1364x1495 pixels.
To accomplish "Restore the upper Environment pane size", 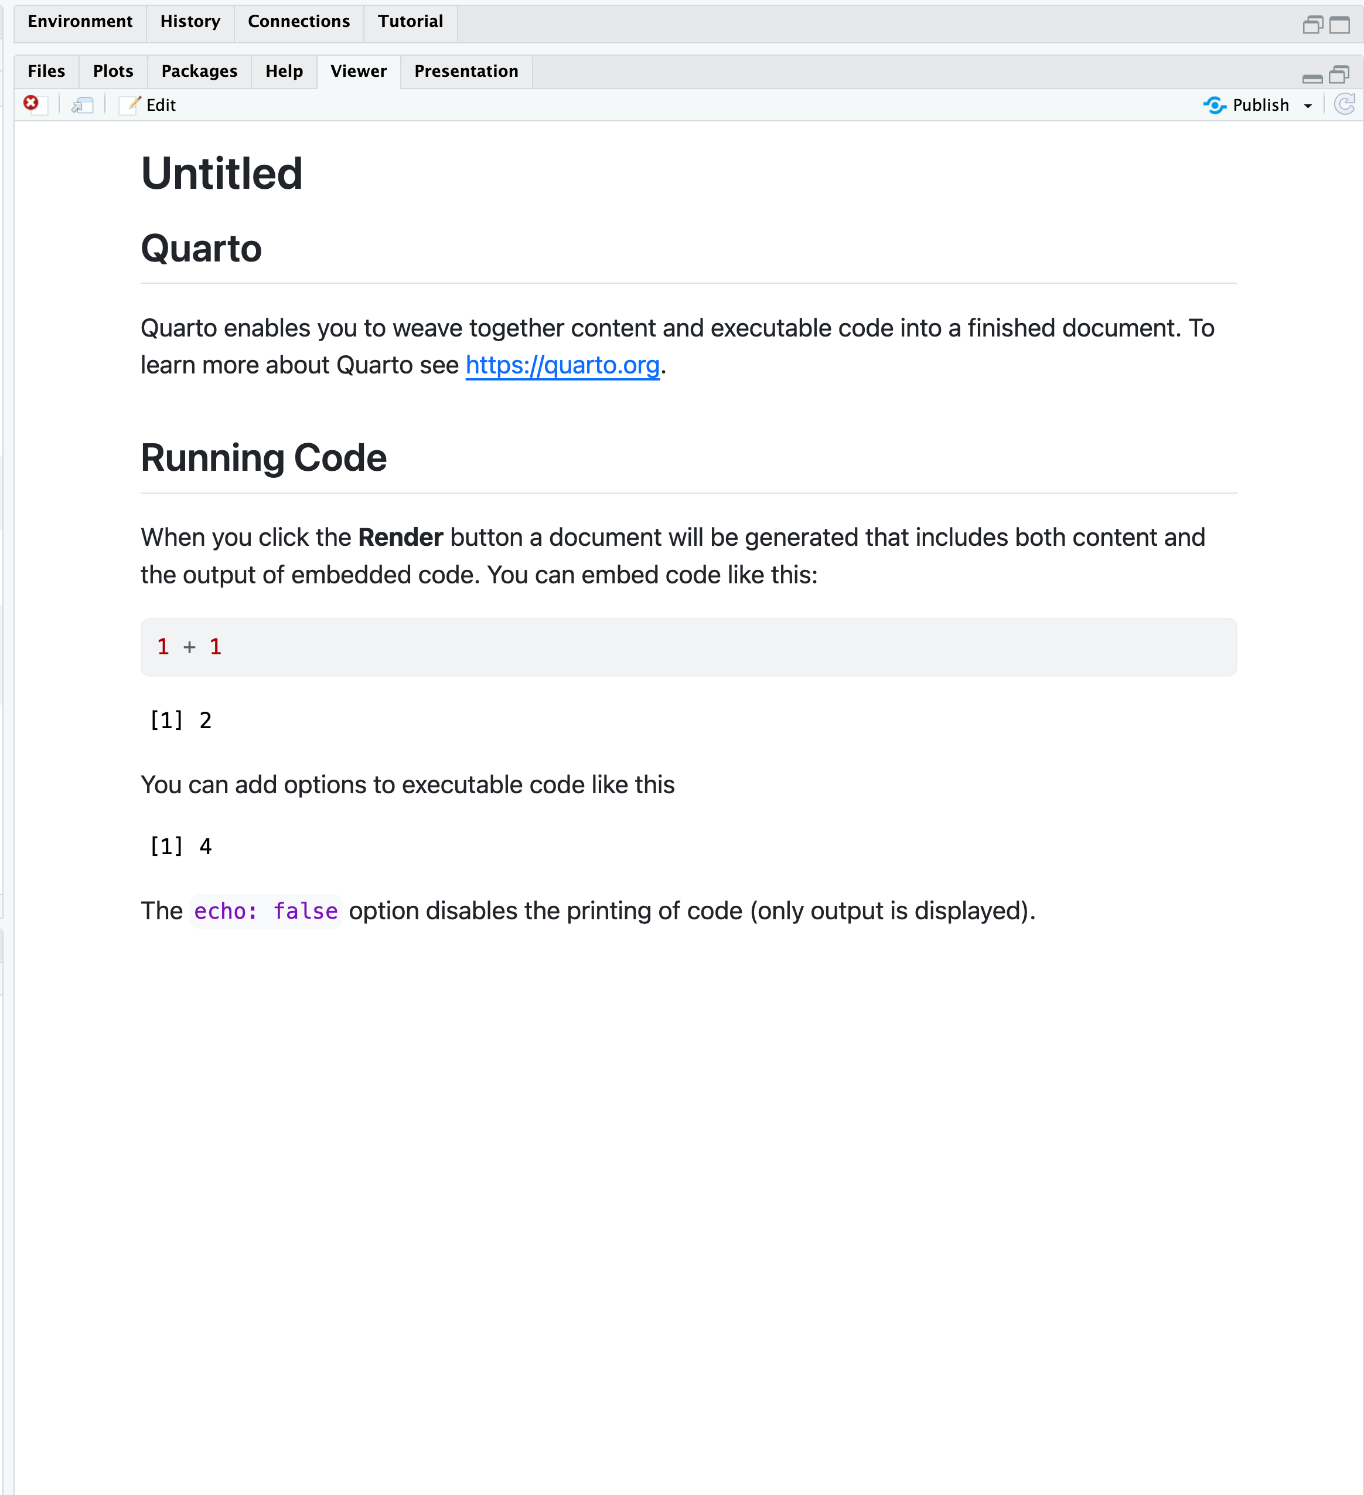I will (x=1312, y=25).
